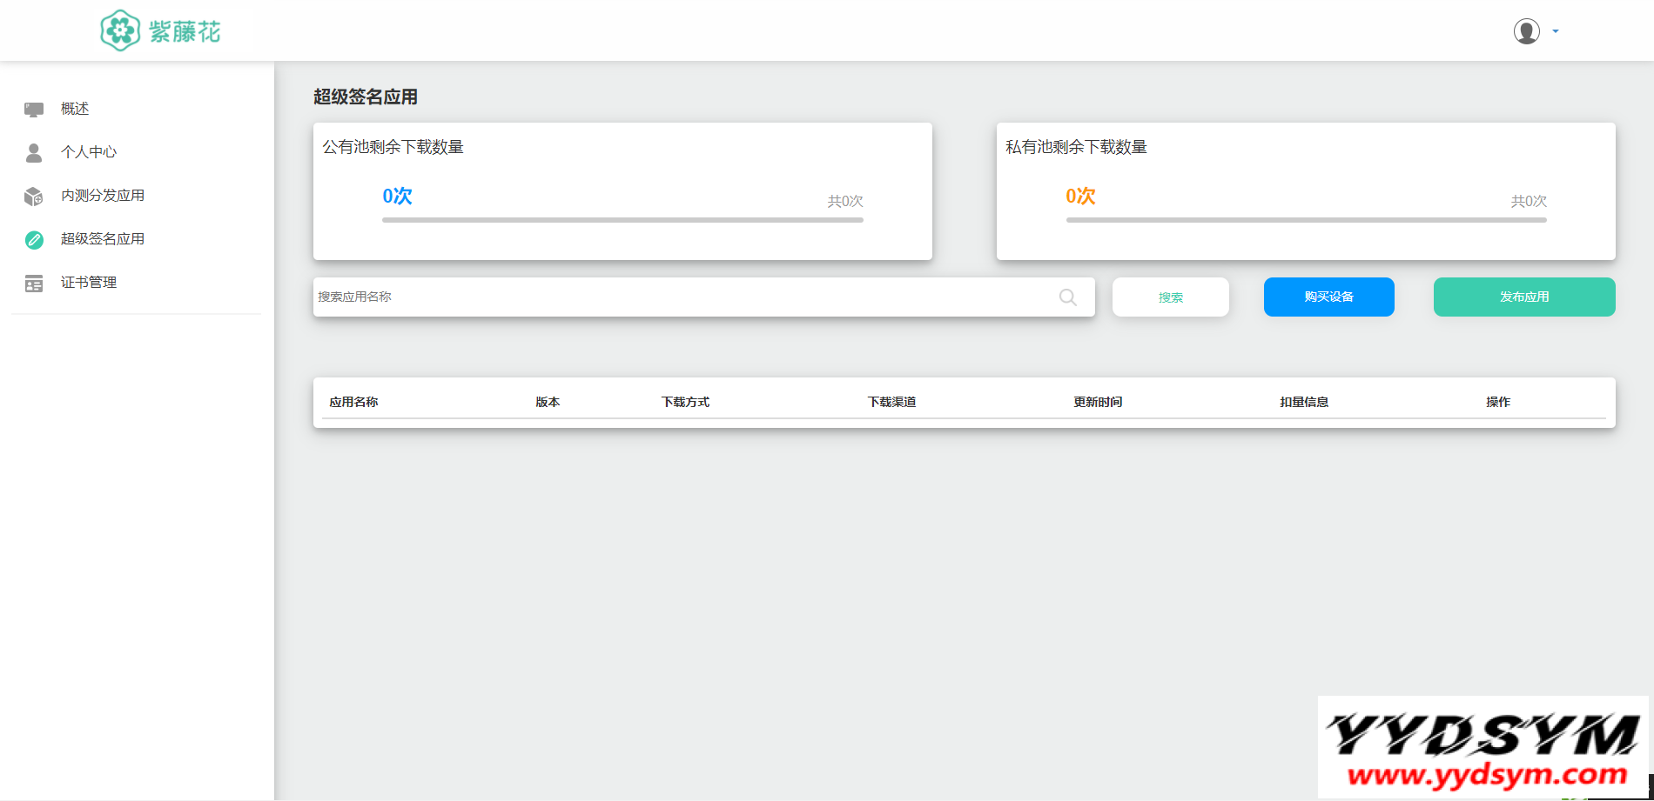Click the 个人中心 person icon
Viewport: 1654px width, 801px height.
[34, 152]
